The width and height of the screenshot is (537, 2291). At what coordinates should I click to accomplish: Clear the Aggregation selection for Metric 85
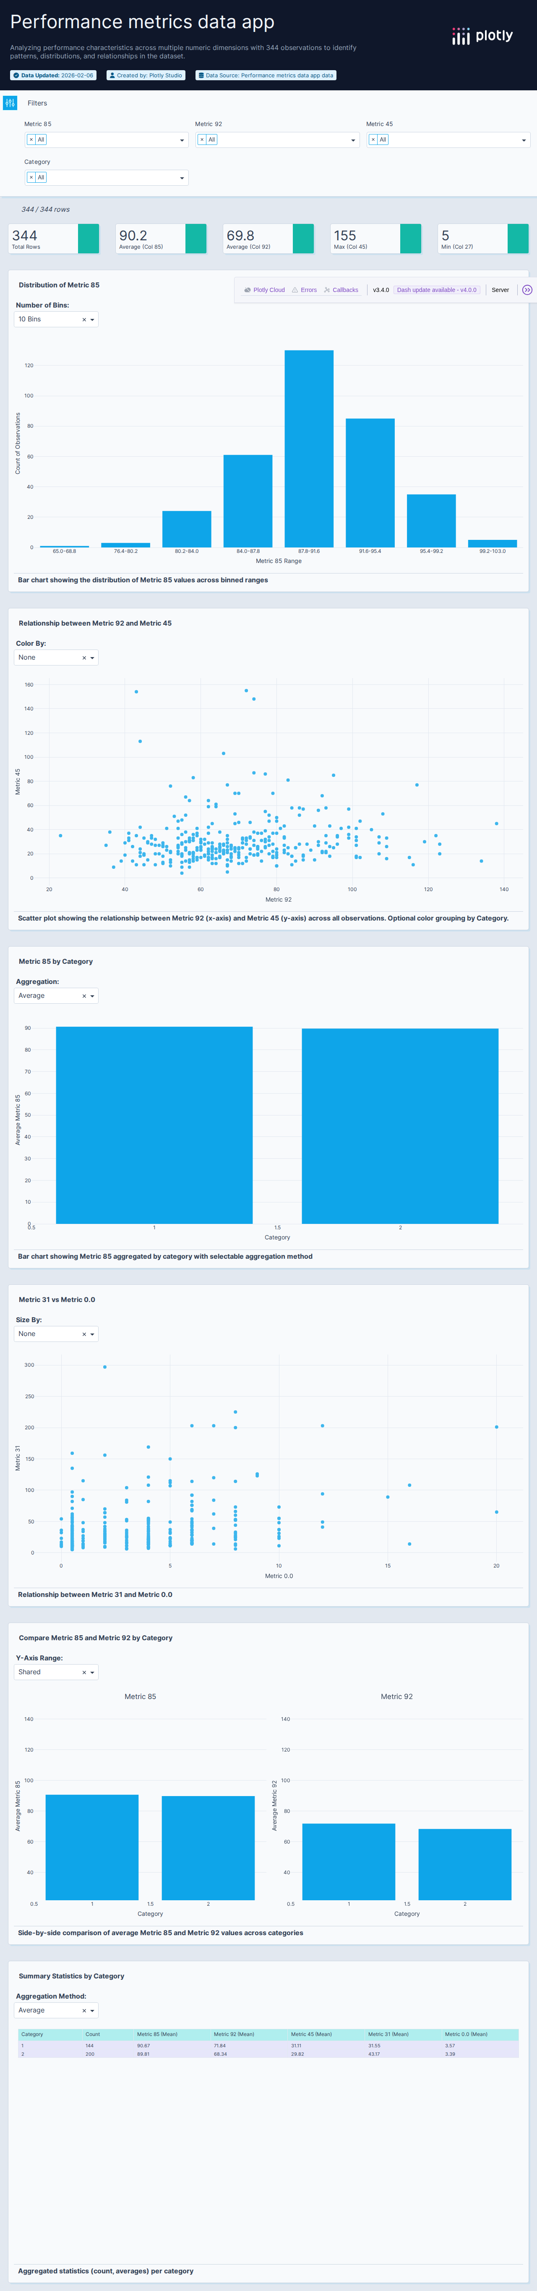[x=84, y=996]
